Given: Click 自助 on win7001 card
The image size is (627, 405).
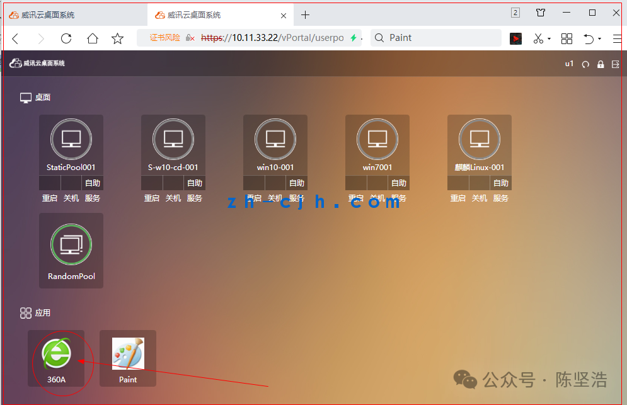Looking at the screenshot, I should [x=399, y=183].
